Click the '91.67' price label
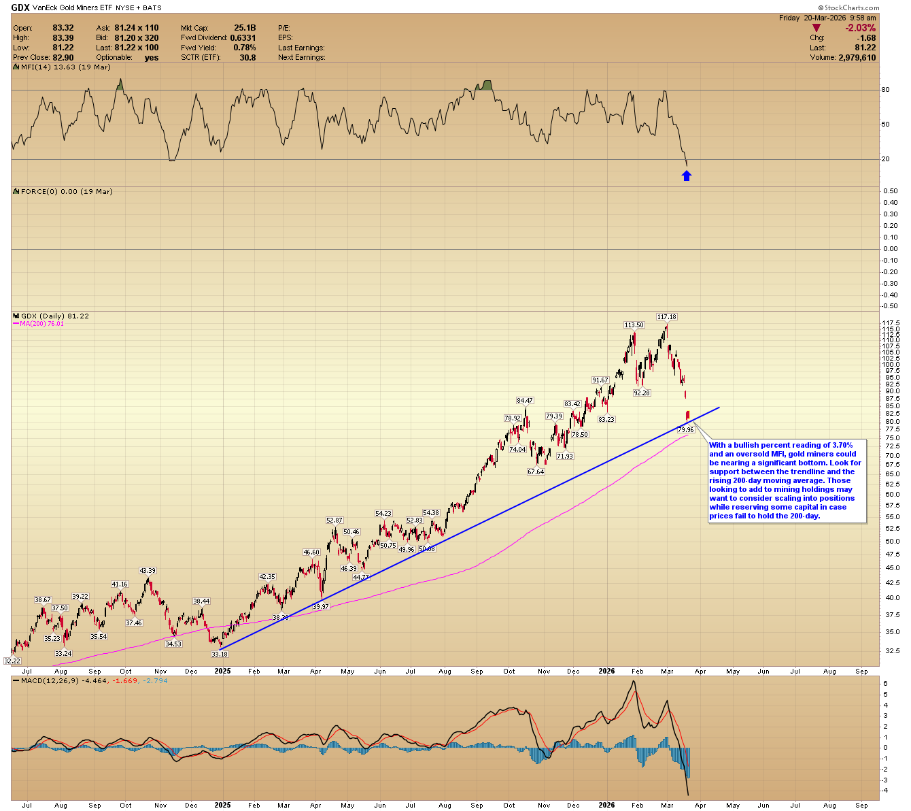911x811 pixels. tap(600, 380)
